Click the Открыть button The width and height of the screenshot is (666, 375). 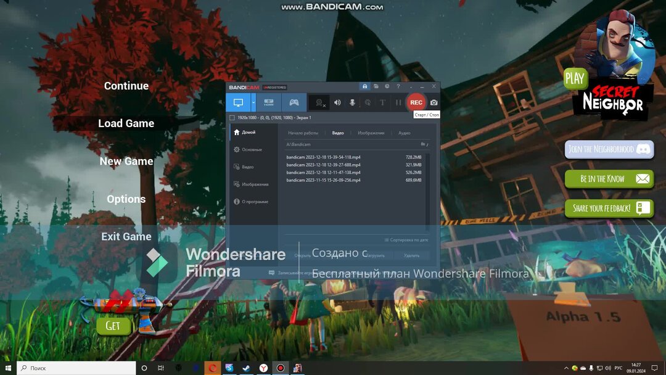tap(302, 256)
